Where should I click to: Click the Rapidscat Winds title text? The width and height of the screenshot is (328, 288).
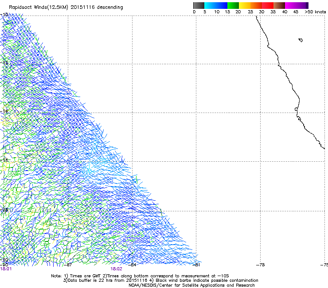(66, 7)
